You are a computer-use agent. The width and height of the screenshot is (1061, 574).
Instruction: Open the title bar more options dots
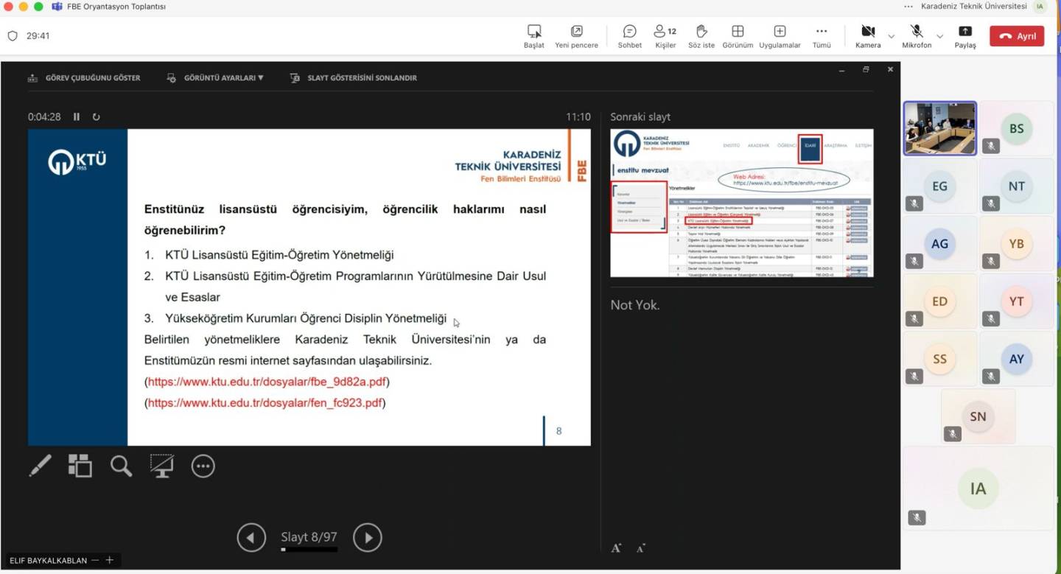coord(908,7)
